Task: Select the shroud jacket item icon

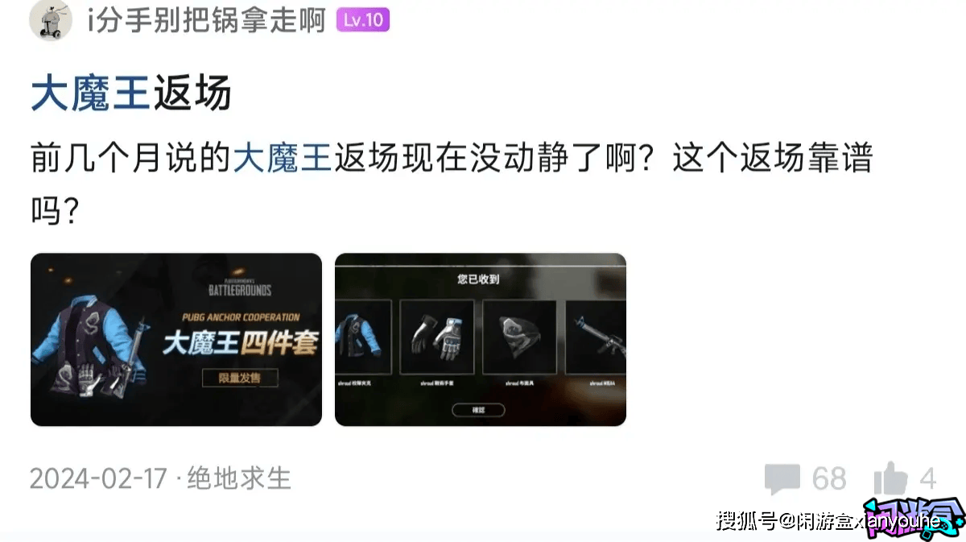Action: click(x=363, y=337)
